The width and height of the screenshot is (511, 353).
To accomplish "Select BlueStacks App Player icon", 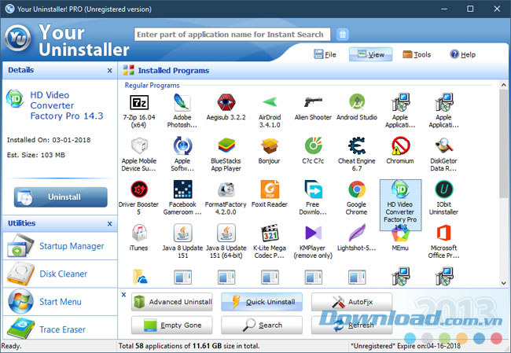I will tap(226, 146).
